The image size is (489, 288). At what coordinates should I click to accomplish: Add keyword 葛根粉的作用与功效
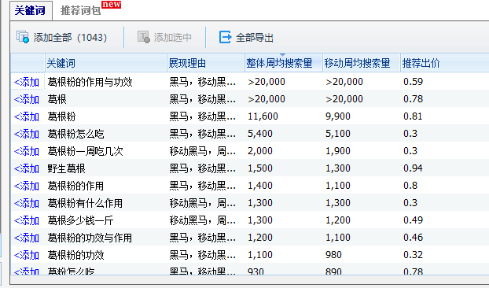click(x=27, y=82)
